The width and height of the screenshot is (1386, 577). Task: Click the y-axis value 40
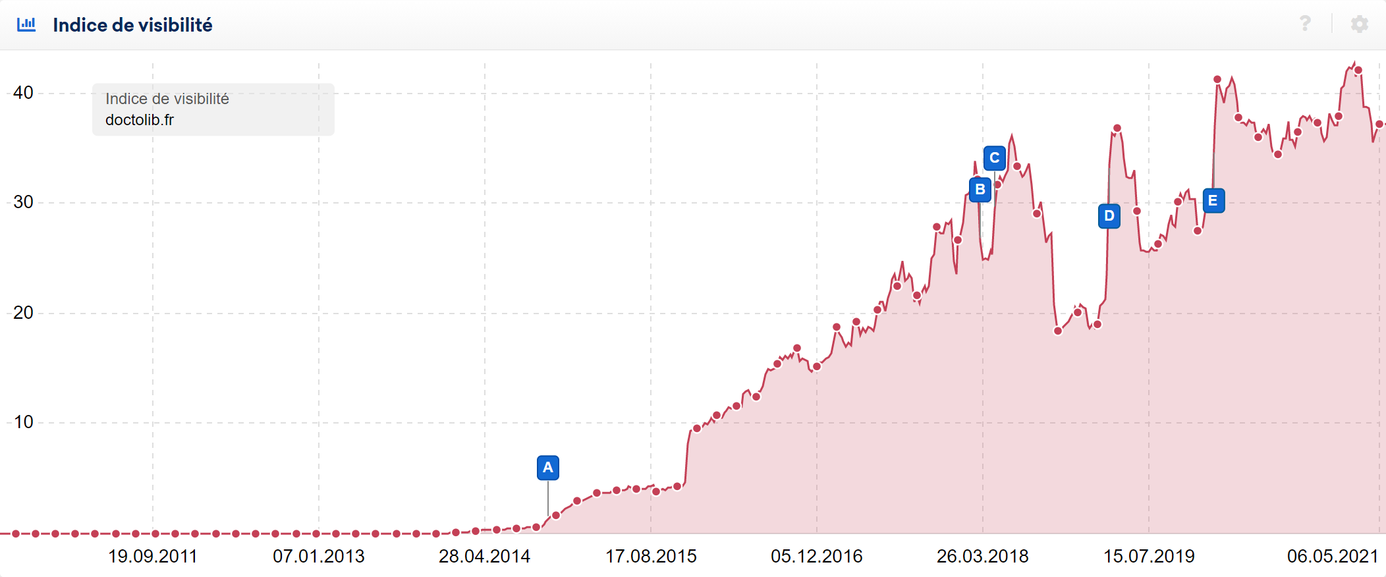[23, 93]
